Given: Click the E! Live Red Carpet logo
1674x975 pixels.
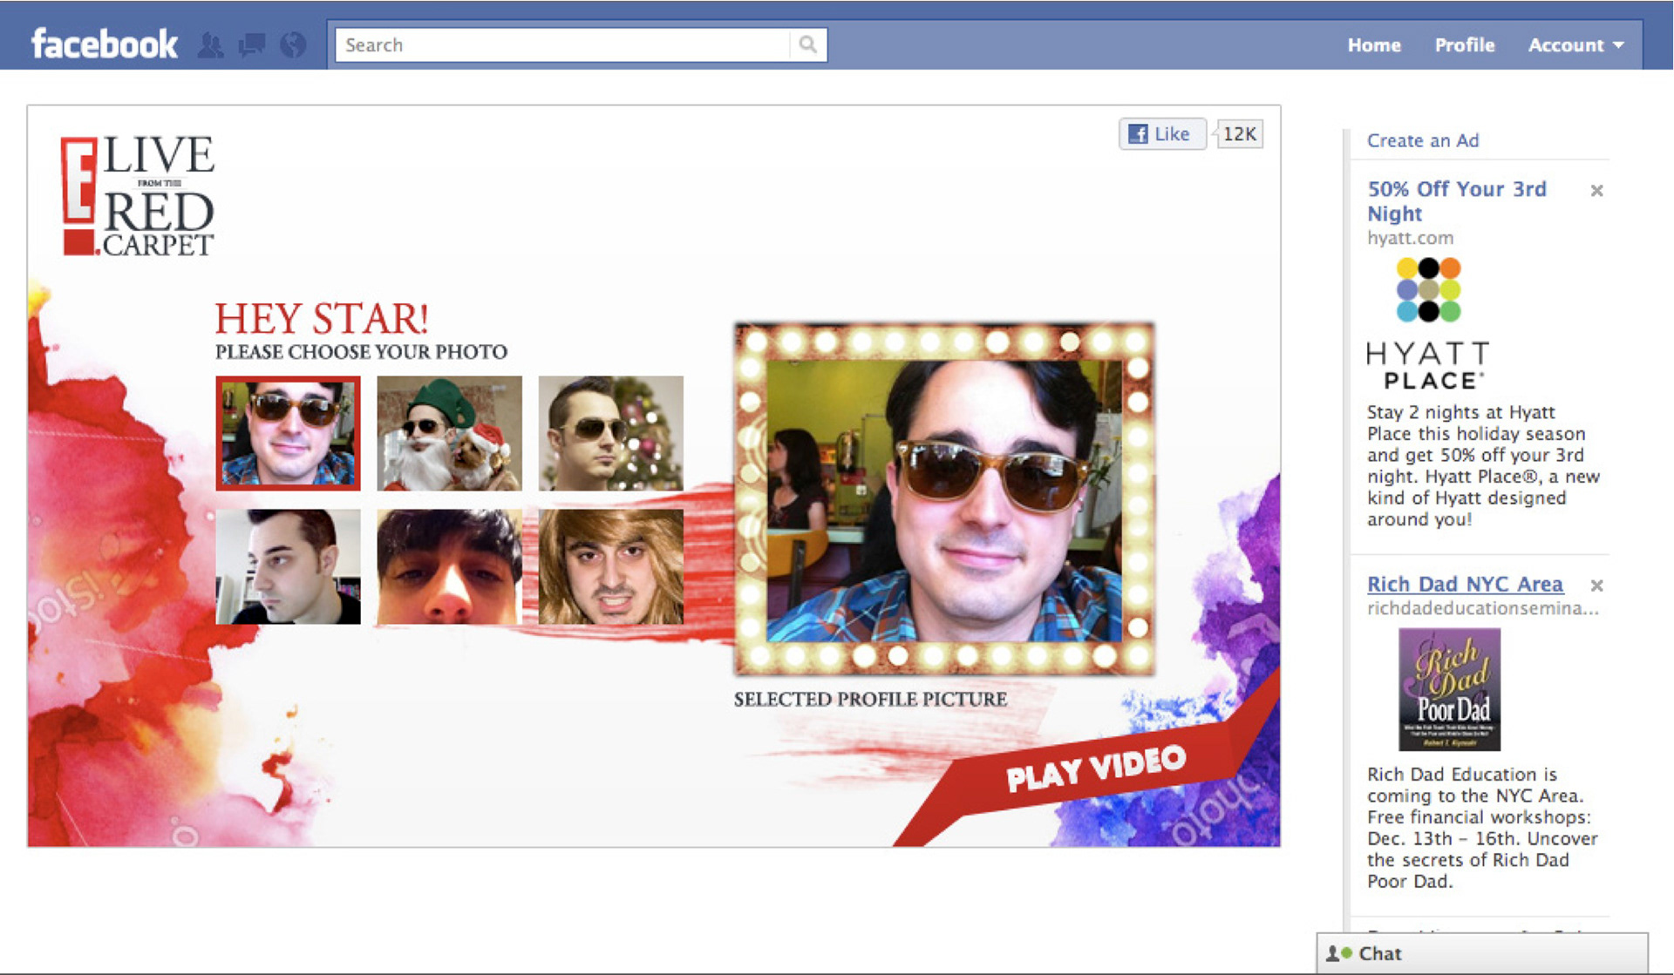Looking at the screenshot, I should pos(137,196).
